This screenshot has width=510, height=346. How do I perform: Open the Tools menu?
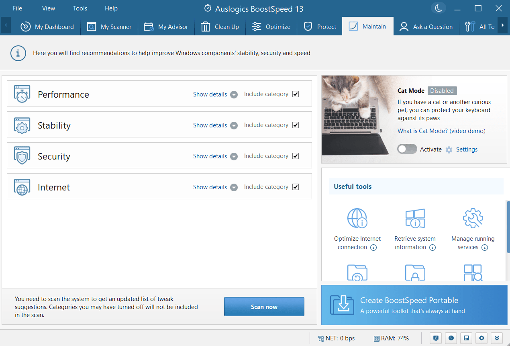80,8
